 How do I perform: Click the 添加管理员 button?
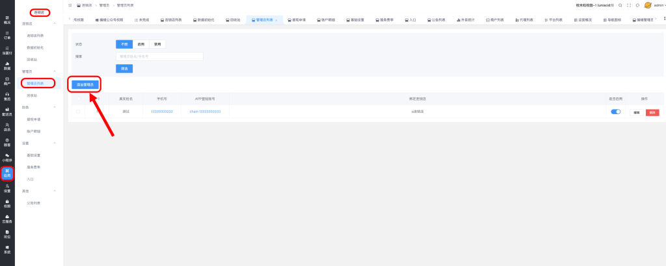(x=85, y=84)
